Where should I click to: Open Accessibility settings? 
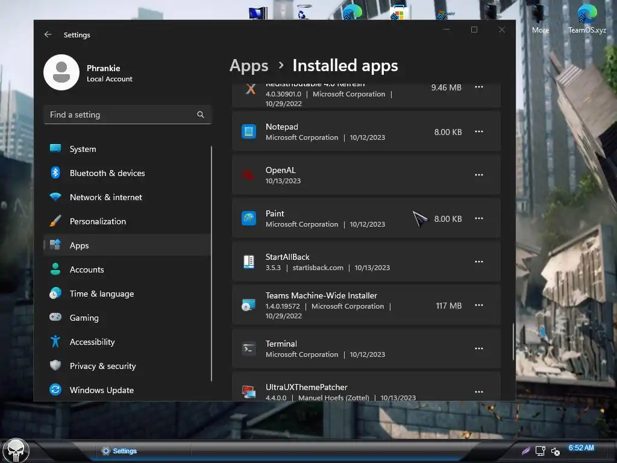(127, 342)
